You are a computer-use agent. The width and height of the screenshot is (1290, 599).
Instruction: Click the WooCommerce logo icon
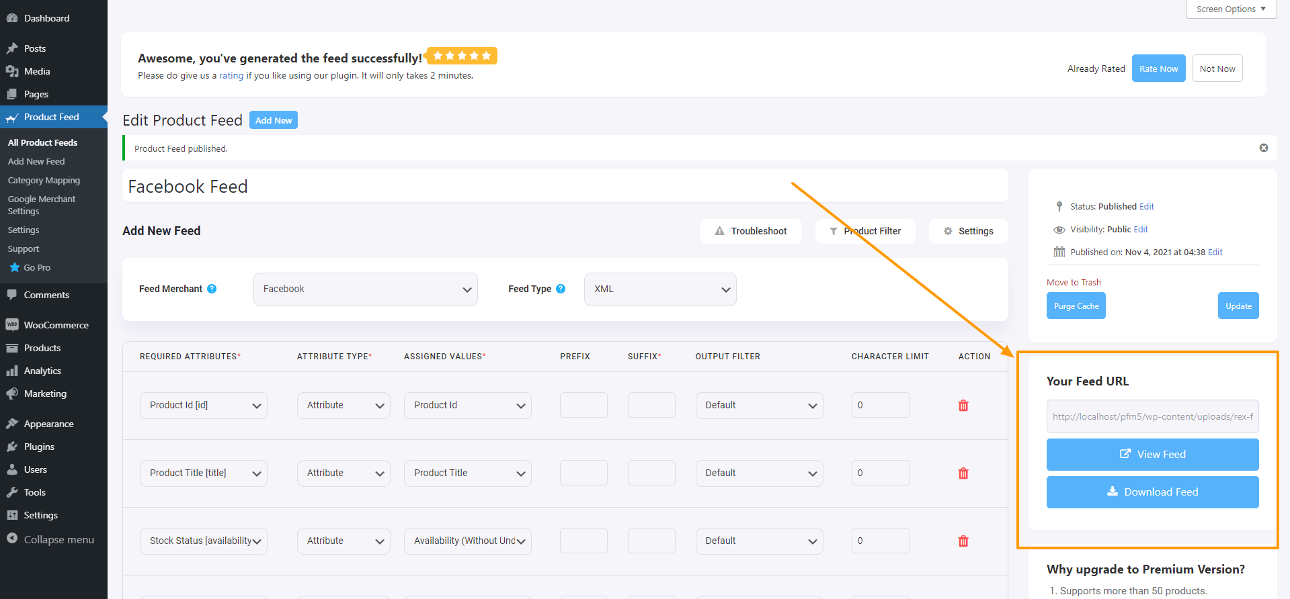(12, 325)
